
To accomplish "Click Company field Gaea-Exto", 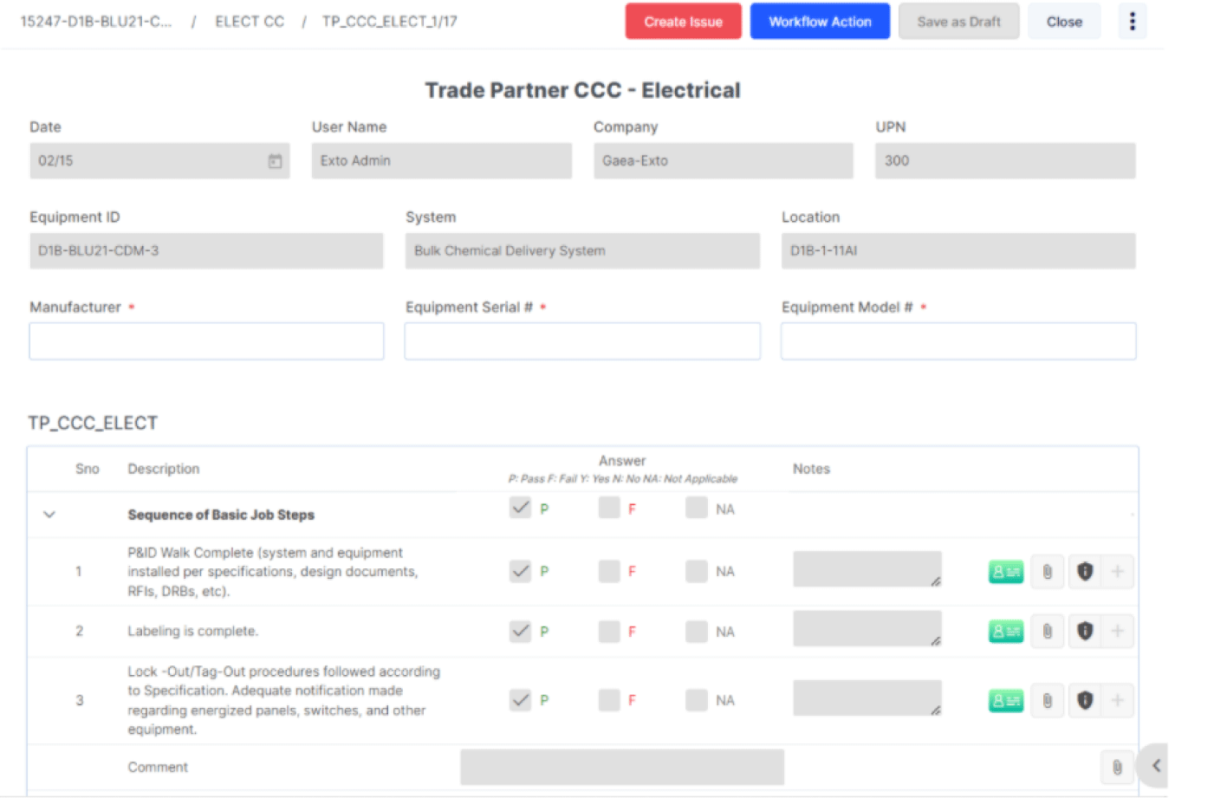I will coord(724,161).
